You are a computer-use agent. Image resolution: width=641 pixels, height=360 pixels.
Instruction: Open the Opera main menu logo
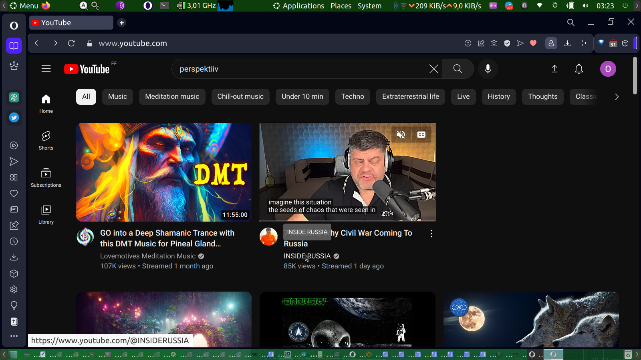point(14,26)
